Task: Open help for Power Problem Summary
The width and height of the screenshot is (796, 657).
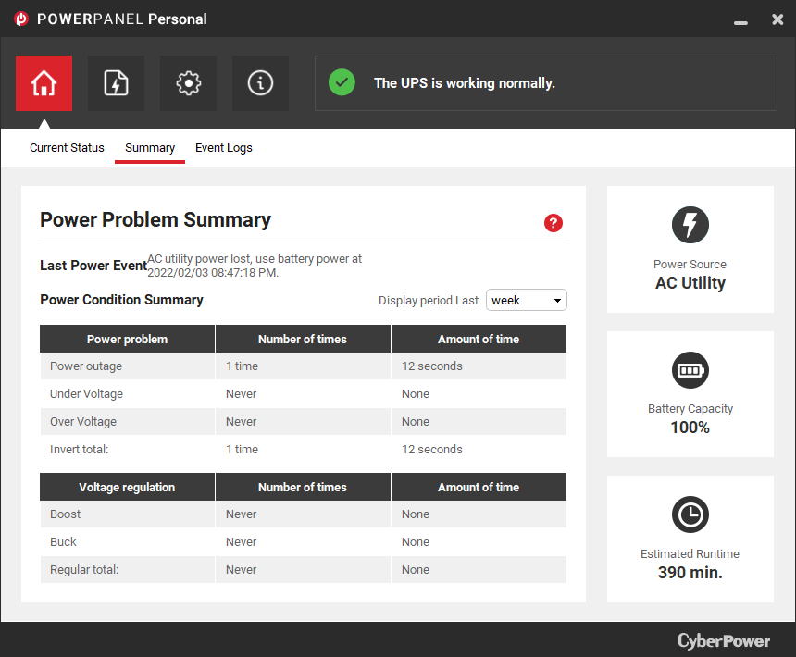Action: (x=553, y=223)
